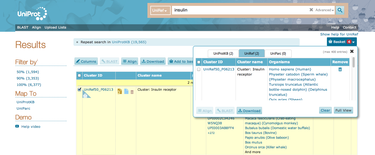The image size is (375, 155).
Task: Click Download in the results toolbar
Action: pos(153,61)
